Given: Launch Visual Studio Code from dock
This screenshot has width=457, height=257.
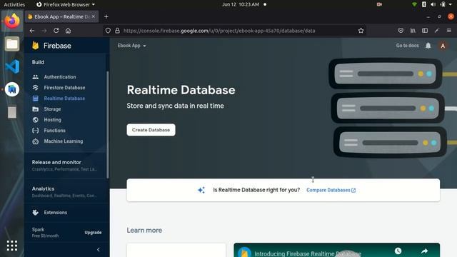Looking at the screenshot, I should 12,66.
